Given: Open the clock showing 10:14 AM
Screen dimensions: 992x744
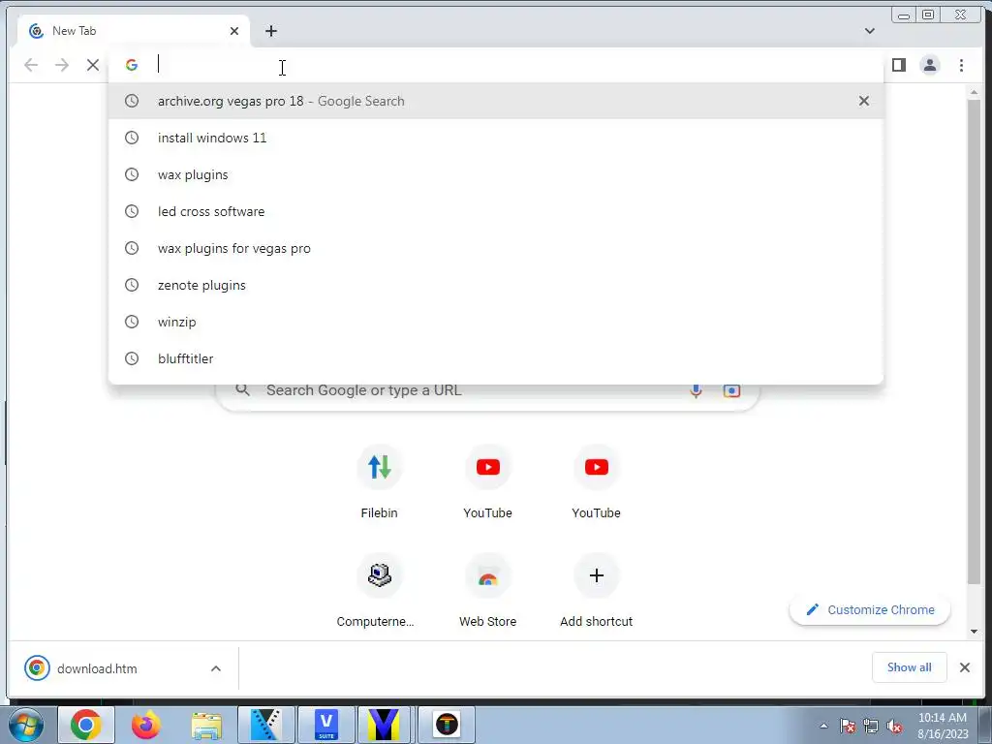Looking at the screenshot, I should pyautogui.click(x=943, y=726).
